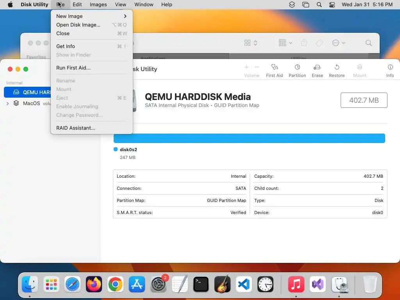
Task: Open the Help menu
Action: (x=166, y=5)
